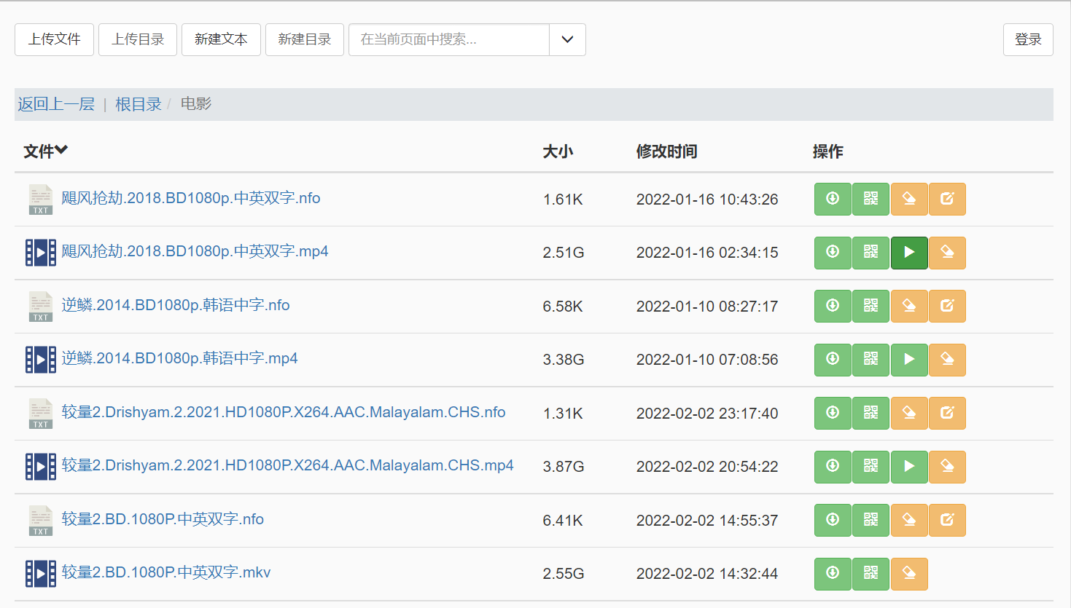
Task: Edit 逆鳞.2014 nfo file
Action: click(x=947, y=306)
